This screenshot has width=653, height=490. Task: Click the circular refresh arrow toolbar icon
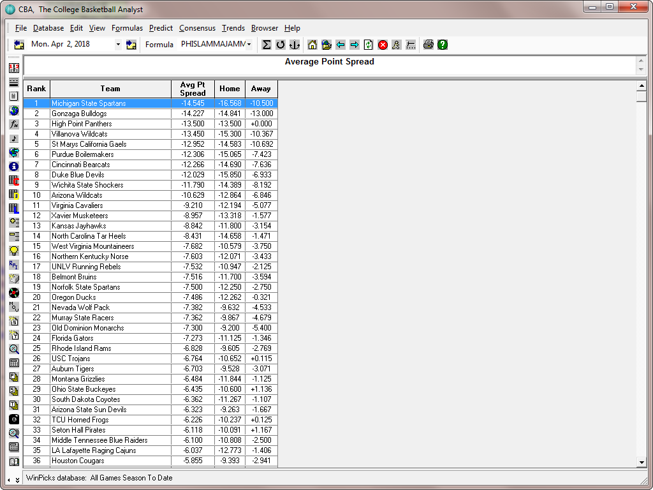pos(281,45)
